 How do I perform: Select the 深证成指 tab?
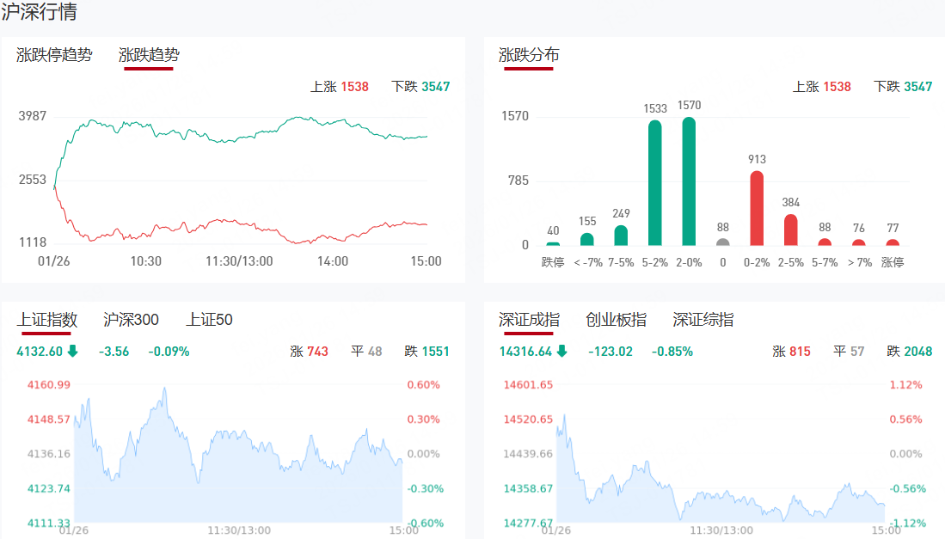[529, 319]
